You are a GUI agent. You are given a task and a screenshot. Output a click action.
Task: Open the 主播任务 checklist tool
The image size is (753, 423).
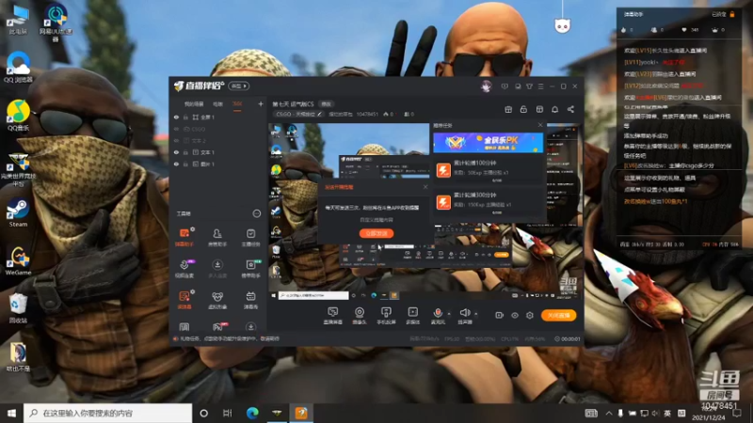[x=250, y=237]
